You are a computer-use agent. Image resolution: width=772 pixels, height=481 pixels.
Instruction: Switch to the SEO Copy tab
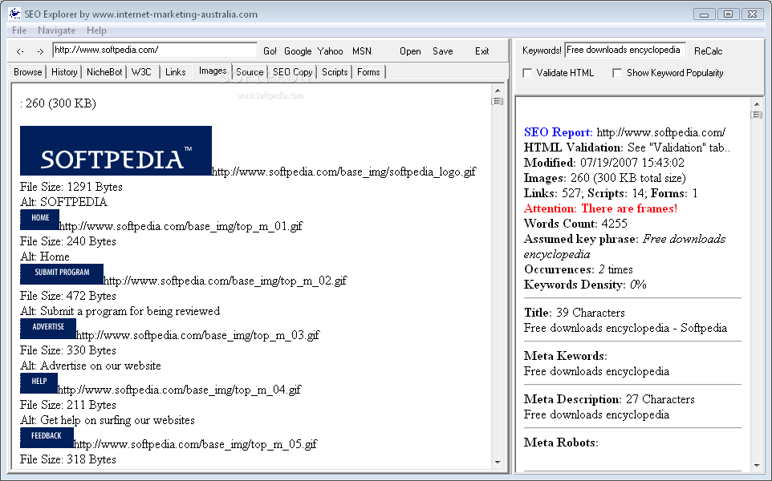pos(293,72)
